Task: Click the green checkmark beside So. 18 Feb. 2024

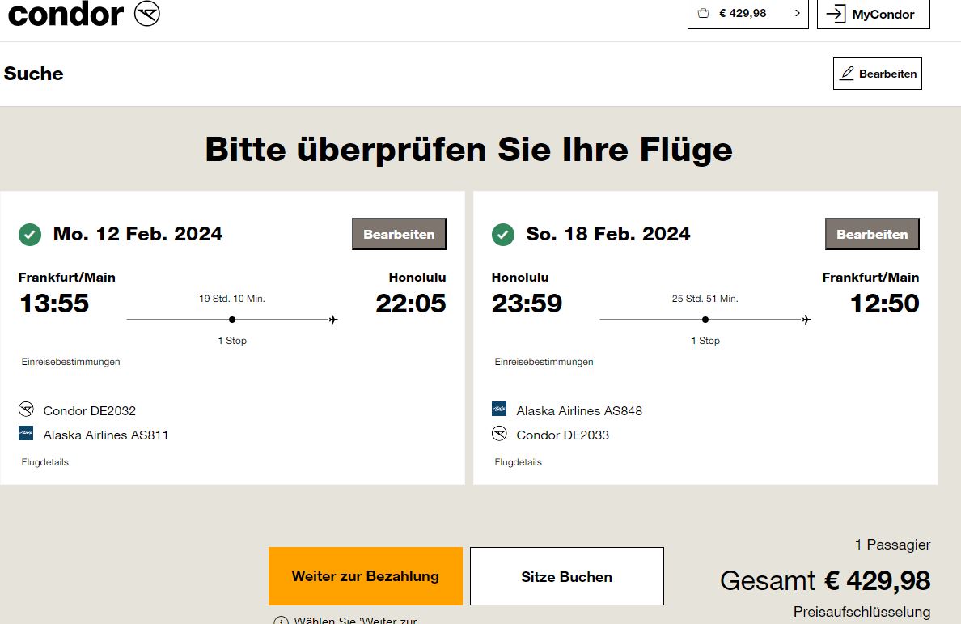Action: (x=503, y=234)
